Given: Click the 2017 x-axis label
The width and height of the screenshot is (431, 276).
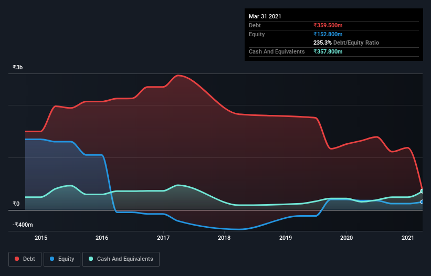Looking at the screenshot, I should coord(163,238).
